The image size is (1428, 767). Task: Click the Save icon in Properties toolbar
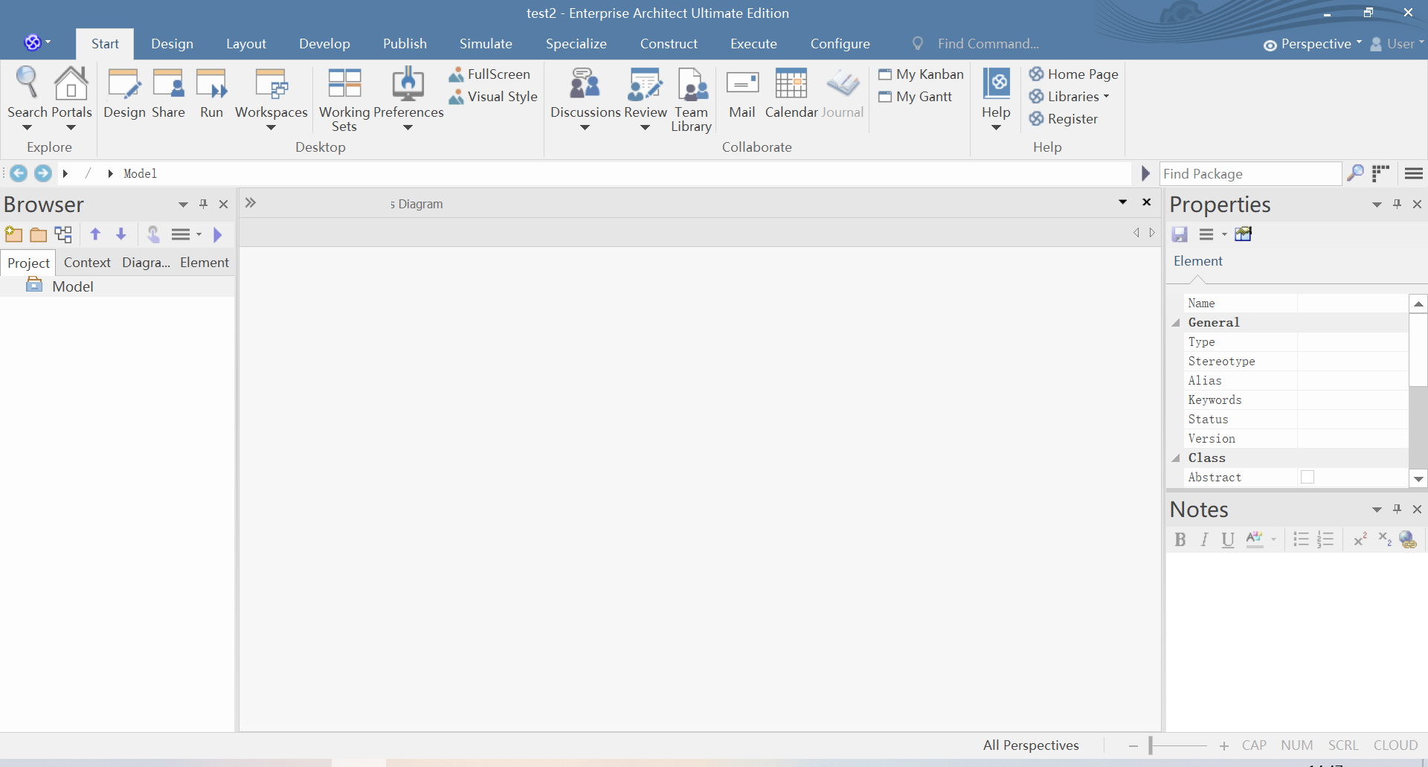pos(1180,234)
